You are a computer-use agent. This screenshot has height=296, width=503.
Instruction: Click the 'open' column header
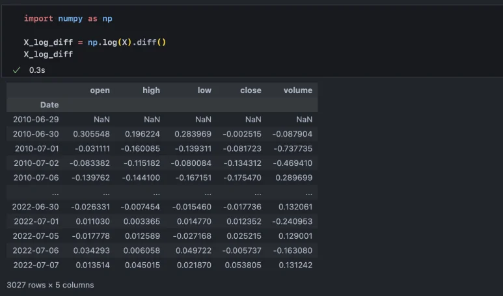100,90
